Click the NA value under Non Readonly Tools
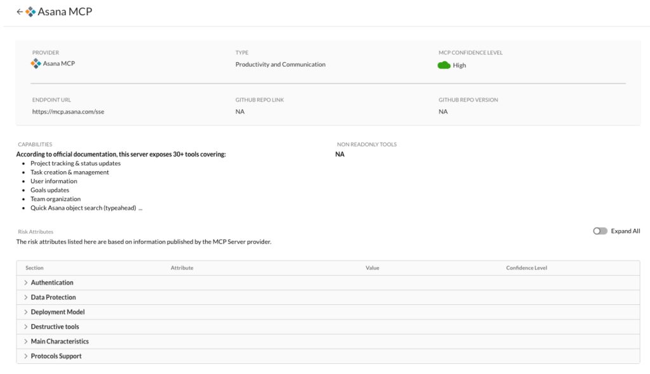The image size is (650, 374). click(x=340, y=154)
